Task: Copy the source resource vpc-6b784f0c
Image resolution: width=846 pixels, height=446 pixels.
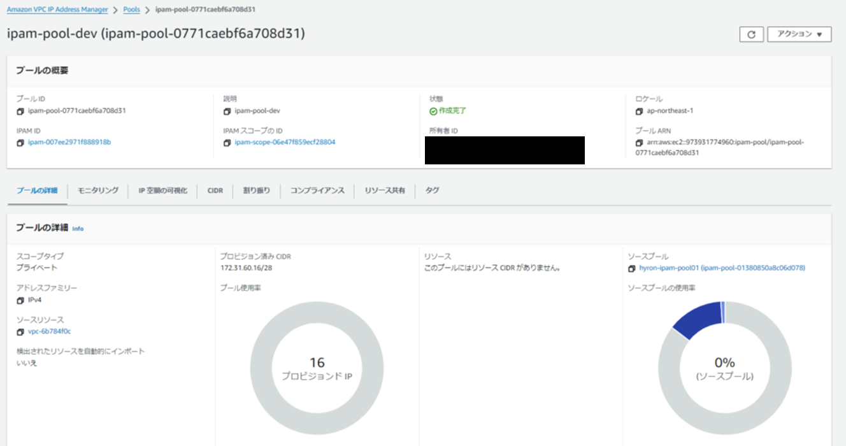Action: pyautogui.click(x=20, y=332)
